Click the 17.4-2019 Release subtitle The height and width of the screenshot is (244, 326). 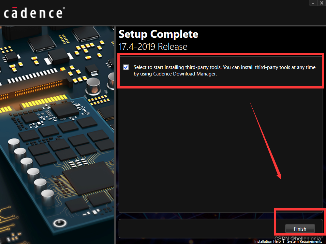[153, 47]
